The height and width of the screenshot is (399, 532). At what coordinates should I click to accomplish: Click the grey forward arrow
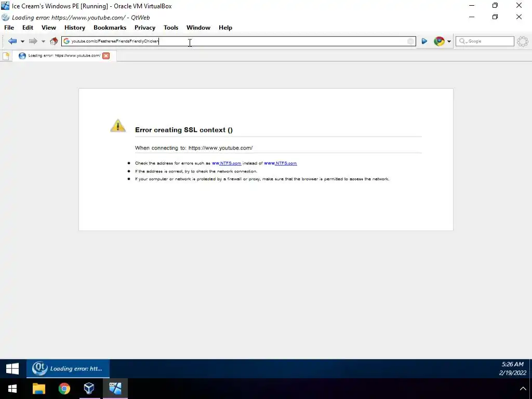click(33, 41)
